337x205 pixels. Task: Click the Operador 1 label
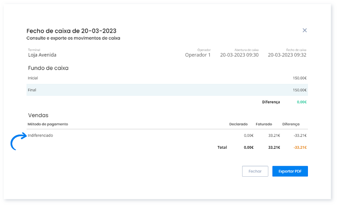point(198,55)
